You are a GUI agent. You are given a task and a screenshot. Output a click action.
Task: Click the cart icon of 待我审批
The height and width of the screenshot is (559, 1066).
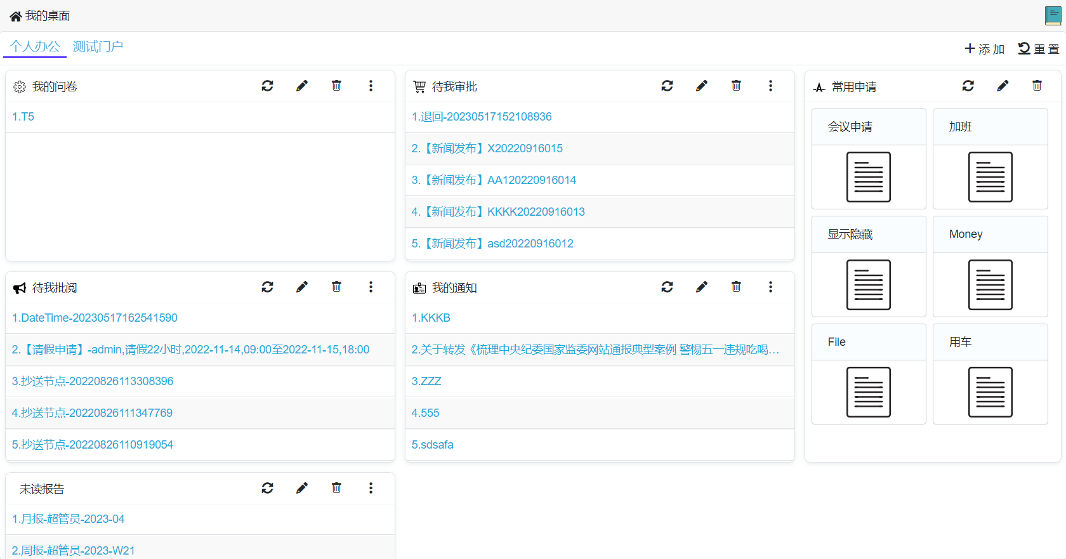pyautogui.click(x=419, y=87)
